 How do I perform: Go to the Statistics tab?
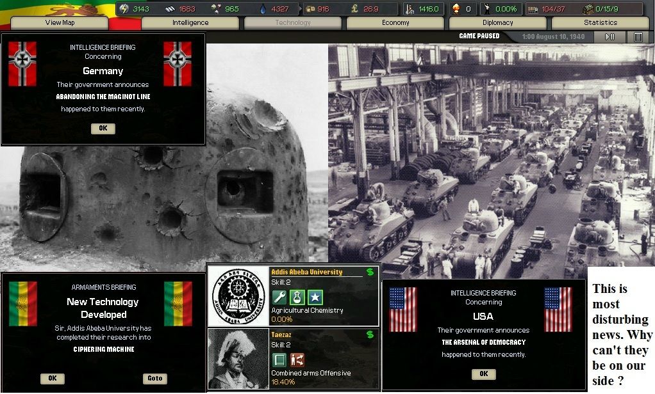coord(601,23)
